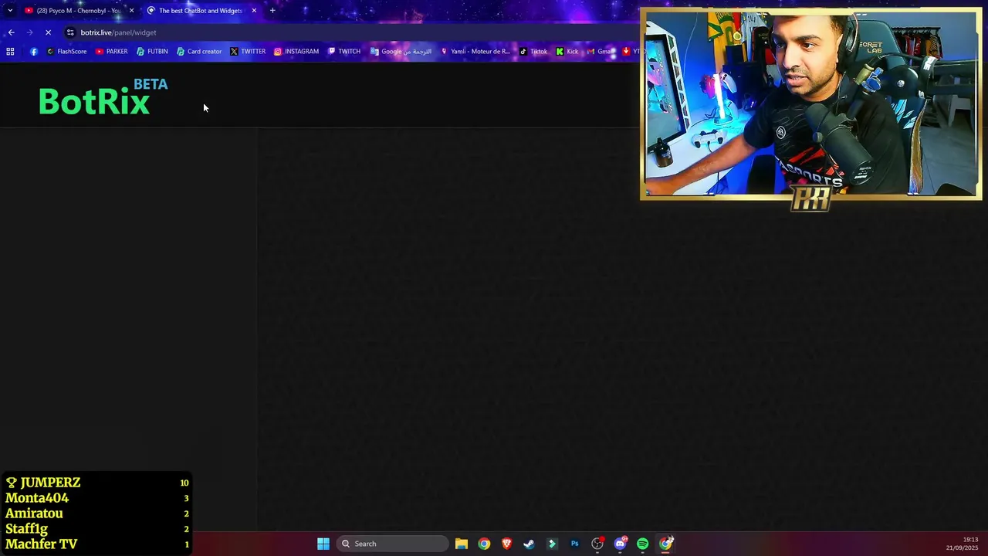Open the INSTAGRAM bookmark
The width and height of the screenshot is (988, 556).
pos(296,52)
